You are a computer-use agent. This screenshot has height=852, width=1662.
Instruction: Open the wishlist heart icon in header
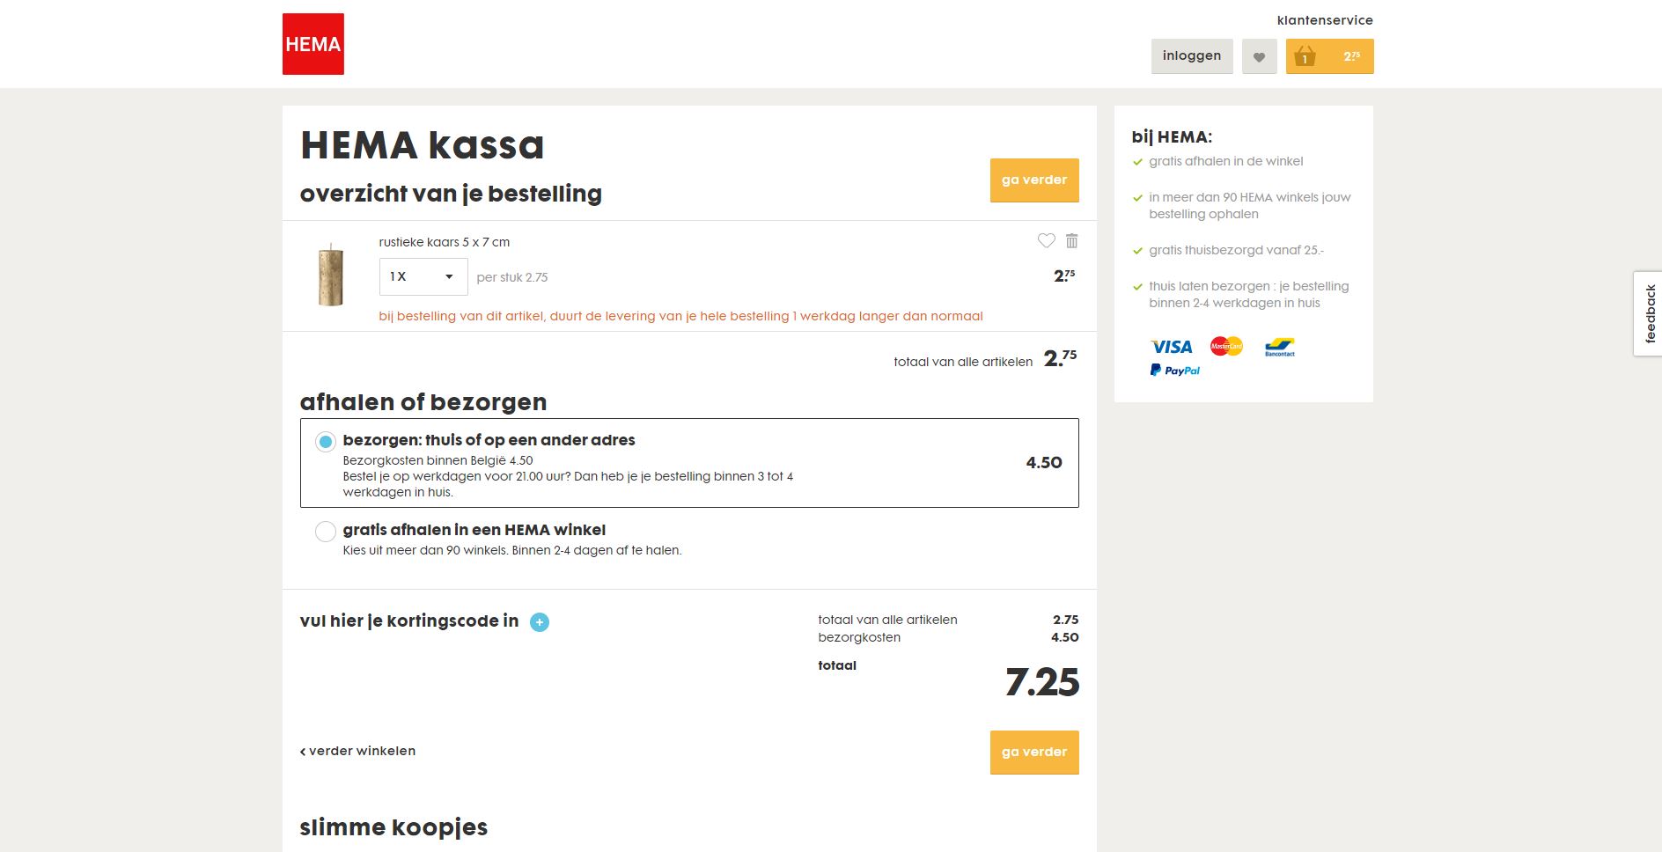[x=1259, y=55]
